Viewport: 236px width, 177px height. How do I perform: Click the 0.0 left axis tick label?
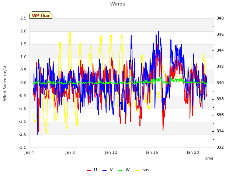click(x=24, y=83)
